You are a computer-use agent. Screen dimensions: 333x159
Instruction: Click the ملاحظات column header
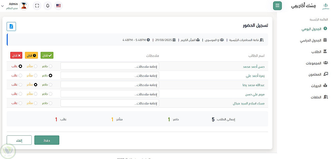coord(153,56)
